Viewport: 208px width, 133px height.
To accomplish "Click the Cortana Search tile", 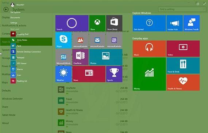I will (x=72, y=23).
